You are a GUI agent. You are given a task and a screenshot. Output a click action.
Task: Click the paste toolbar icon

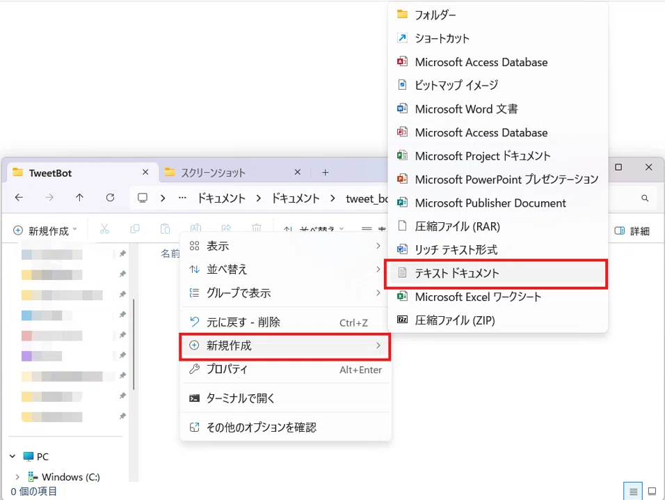(x=165, y=230)
